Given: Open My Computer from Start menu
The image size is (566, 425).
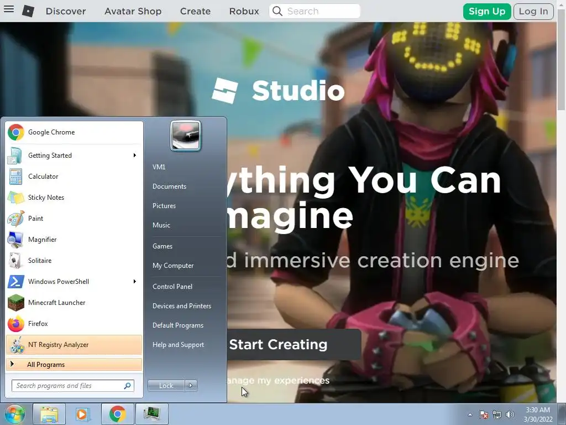Looking at the screenshot, I should 173,266.
